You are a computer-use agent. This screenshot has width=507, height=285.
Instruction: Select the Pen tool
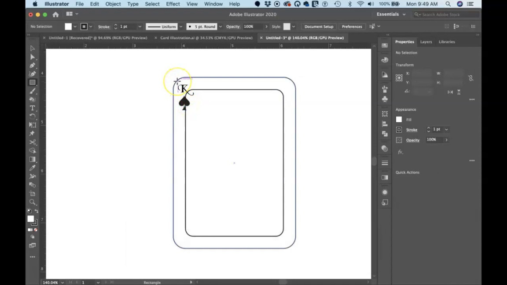[x=32, y=66]
